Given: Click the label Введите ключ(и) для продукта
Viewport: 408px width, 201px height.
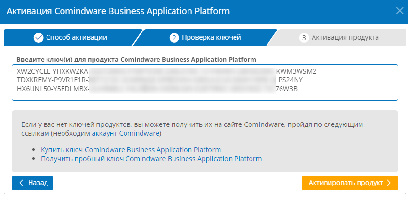Looking at the screenshot, I should 136,59.
